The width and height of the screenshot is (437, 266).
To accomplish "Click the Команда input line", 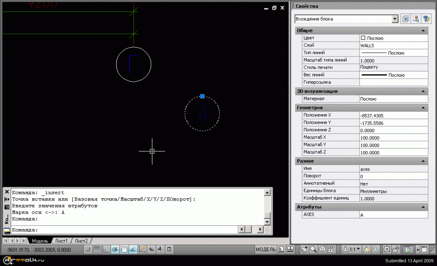I will (x=124, y=230).
